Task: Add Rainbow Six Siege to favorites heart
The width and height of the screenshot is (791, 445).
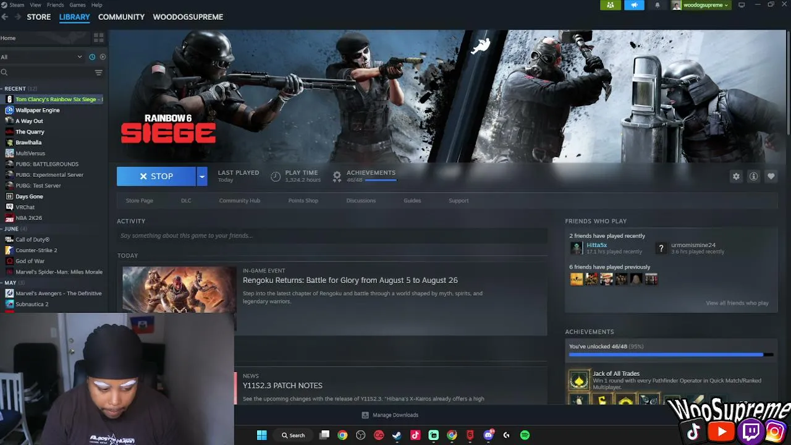Action: [771, 176]
